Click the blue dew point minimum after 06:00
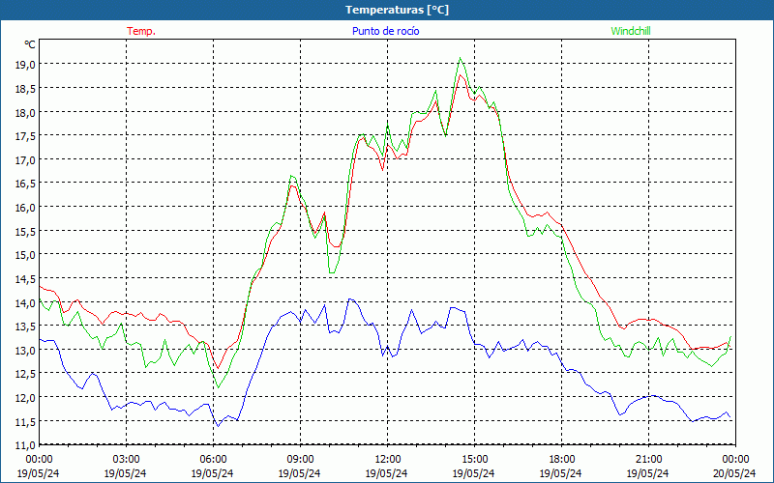The height and width of the screenshot is (483, 774). (218, 426)
